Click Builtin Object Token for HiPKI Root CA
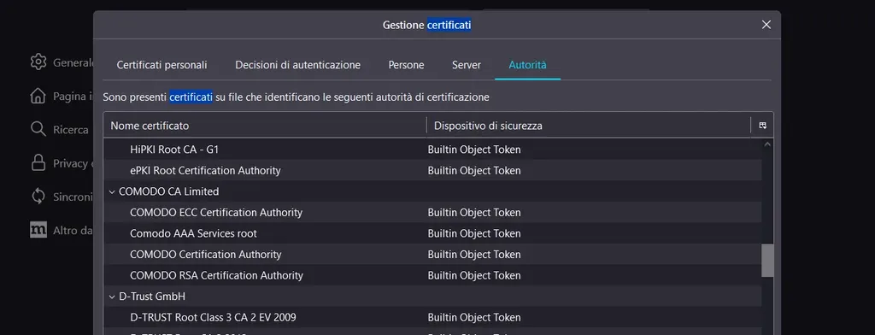This screenshot has width=875, height=335. point(473,150)
